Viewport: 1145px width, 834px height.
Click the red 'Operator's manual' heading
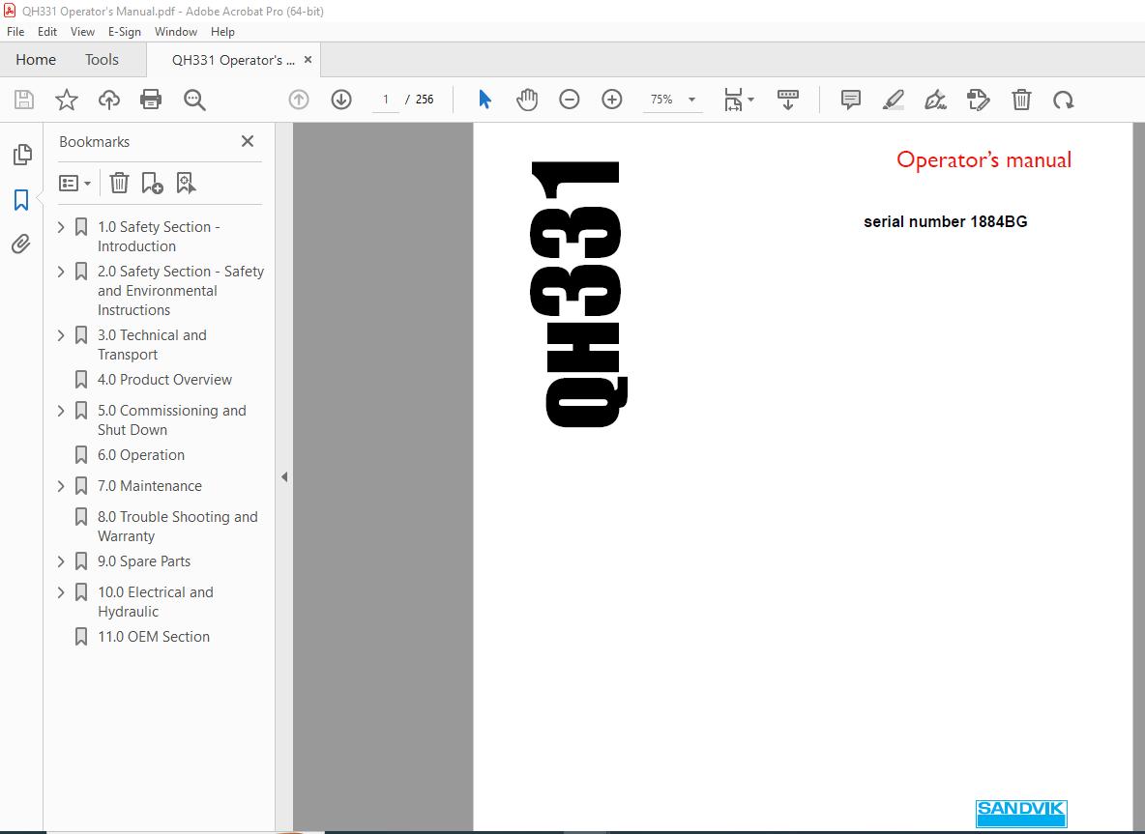(984, 159)
